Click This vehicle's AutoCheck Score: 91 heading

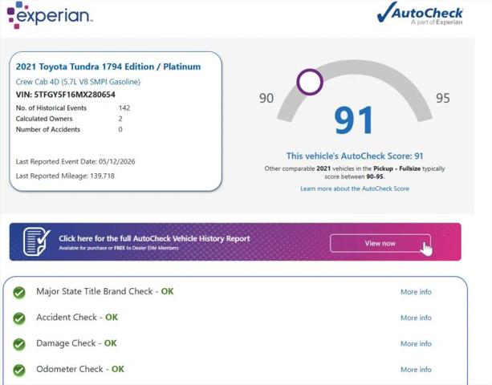(355, 156)
